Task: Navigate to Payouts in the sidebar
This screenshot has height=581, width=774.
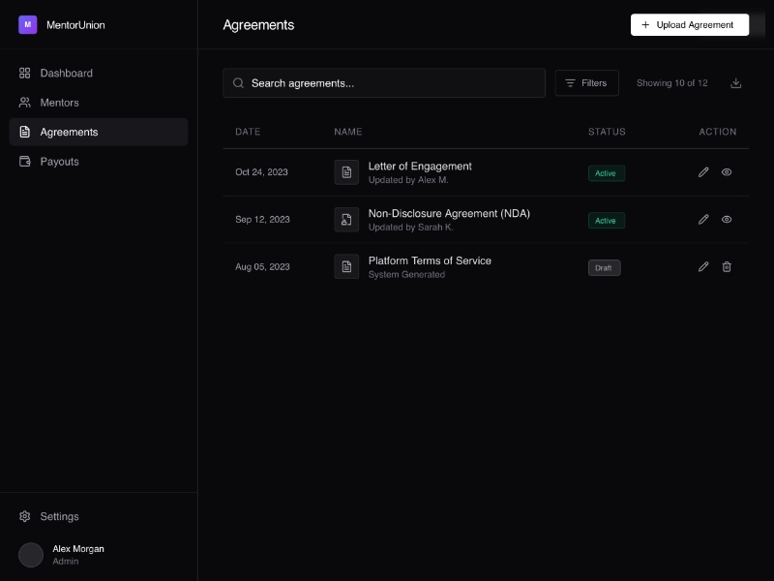Action: (59, 162)
